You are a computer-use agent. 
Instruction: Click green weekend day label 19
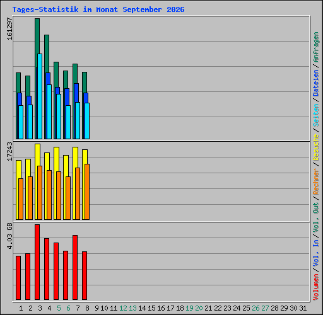point(189,308)
